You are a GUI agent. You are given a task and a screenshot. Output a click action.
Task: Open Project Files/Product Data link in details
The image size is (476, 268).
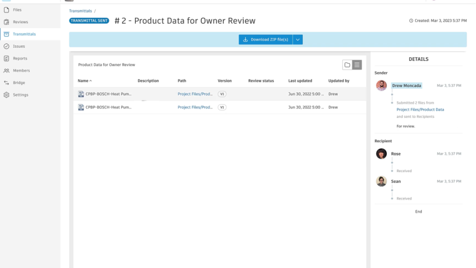click(x=420, y=110)
